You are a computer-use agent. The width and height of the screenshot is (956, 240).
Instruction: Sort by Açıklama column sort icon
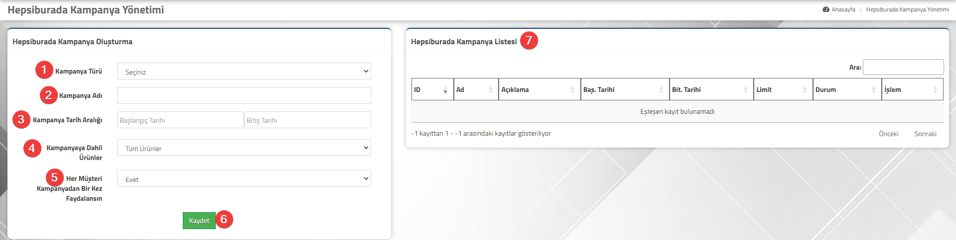[x=572, y=90]
